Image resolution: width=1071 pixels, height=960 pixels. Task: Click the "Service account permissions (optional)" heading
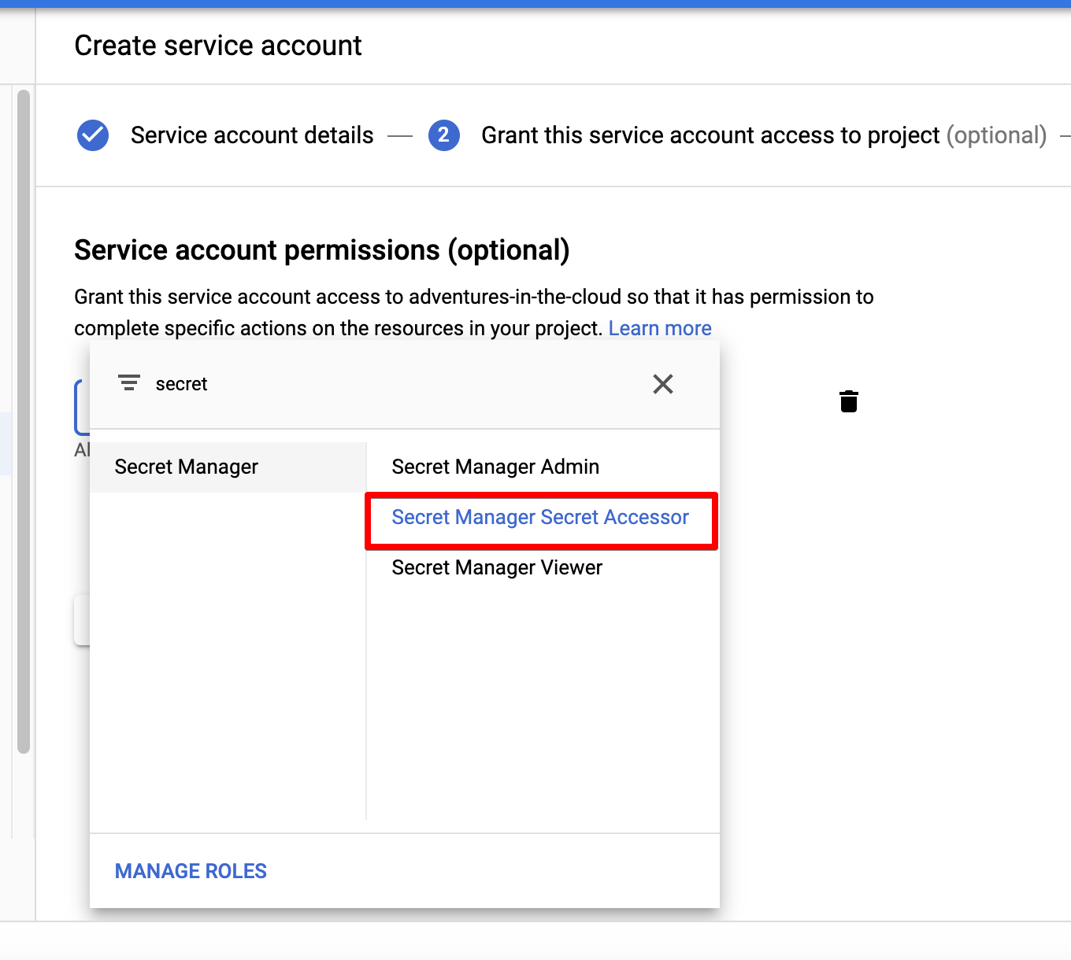[321, 250]
